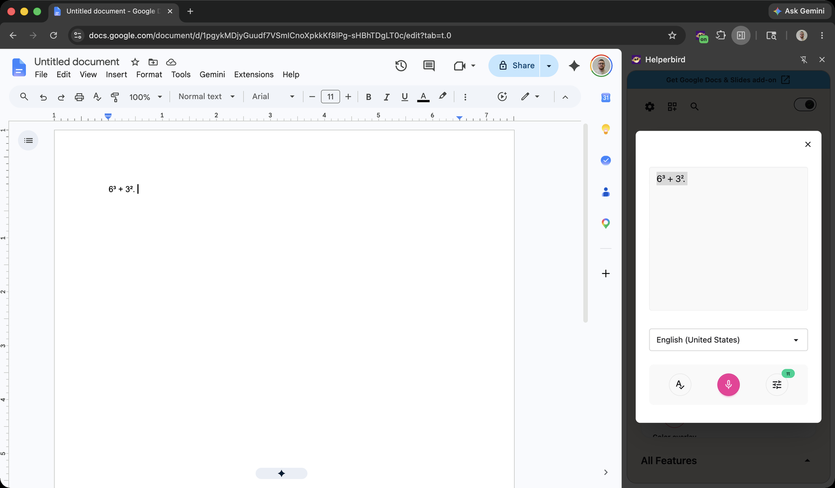
Task: Star the Untitled document
Action: 135,62
